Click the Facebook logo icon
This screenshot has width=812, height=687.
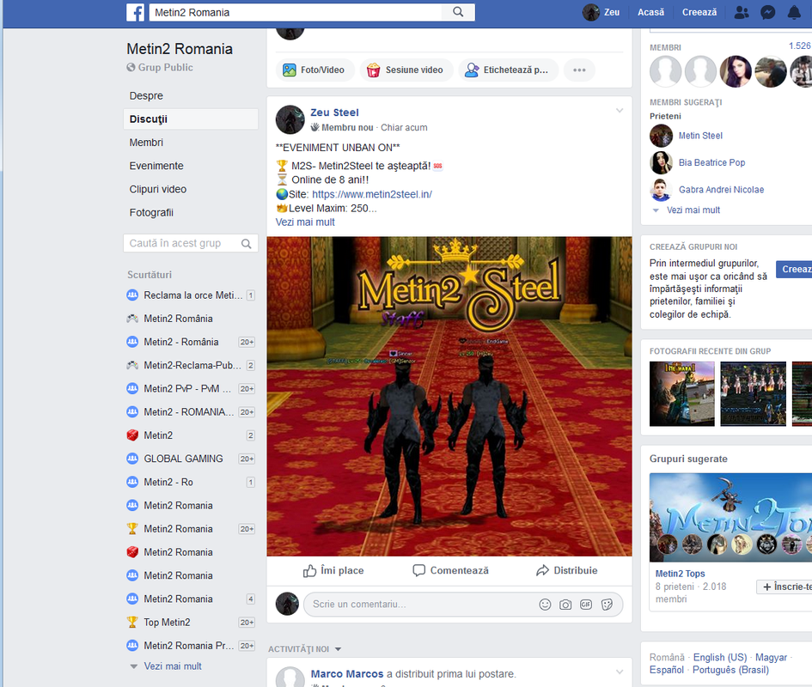(135, 12)
